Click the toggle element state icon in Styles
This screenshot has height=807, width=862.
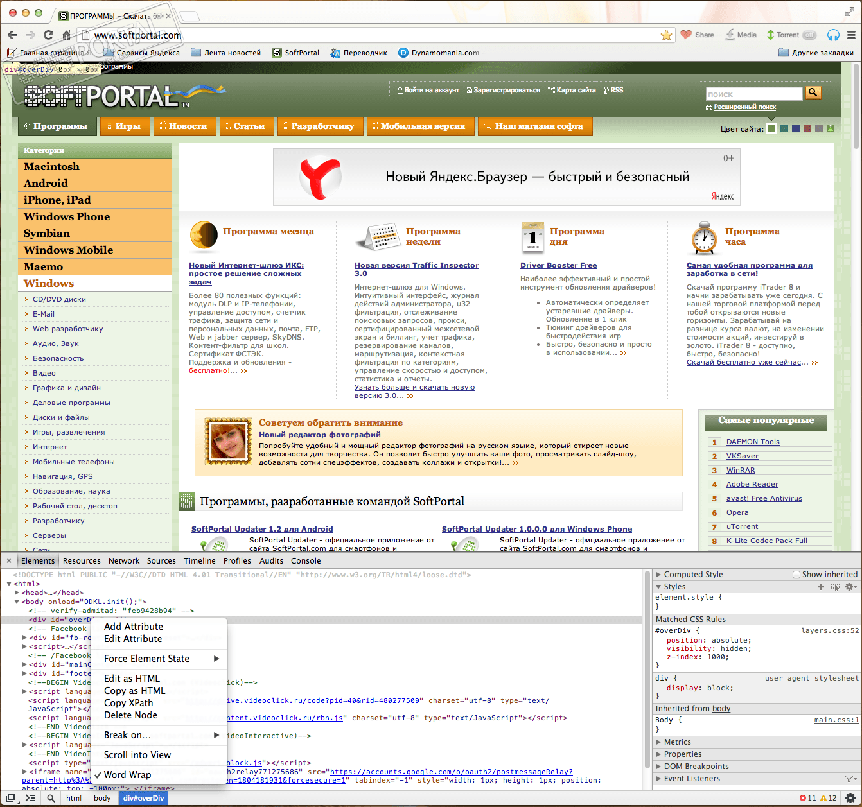click(835, 587)
